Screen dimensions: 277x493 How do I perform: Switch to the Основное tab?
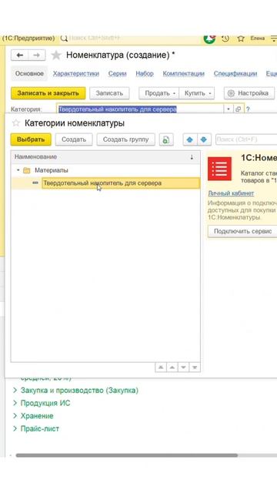29,74
